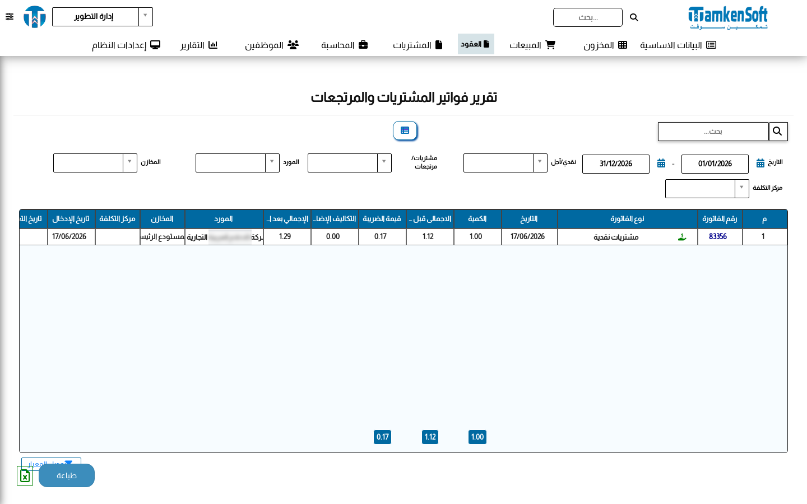This screenshot has height=504, width=807.
Task: Focus the top header search field
Action: tap(588, 17)
